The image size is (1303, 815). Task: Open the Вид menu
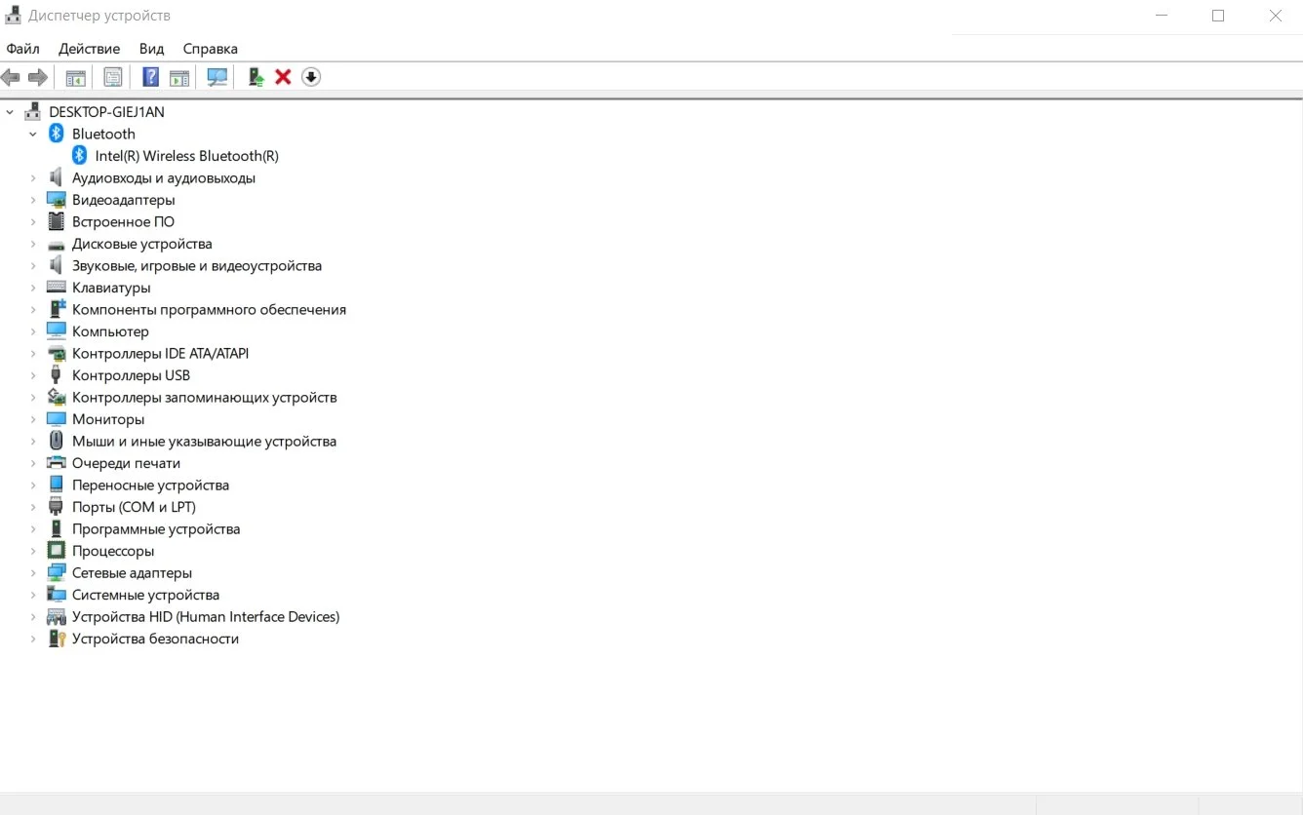151,49
